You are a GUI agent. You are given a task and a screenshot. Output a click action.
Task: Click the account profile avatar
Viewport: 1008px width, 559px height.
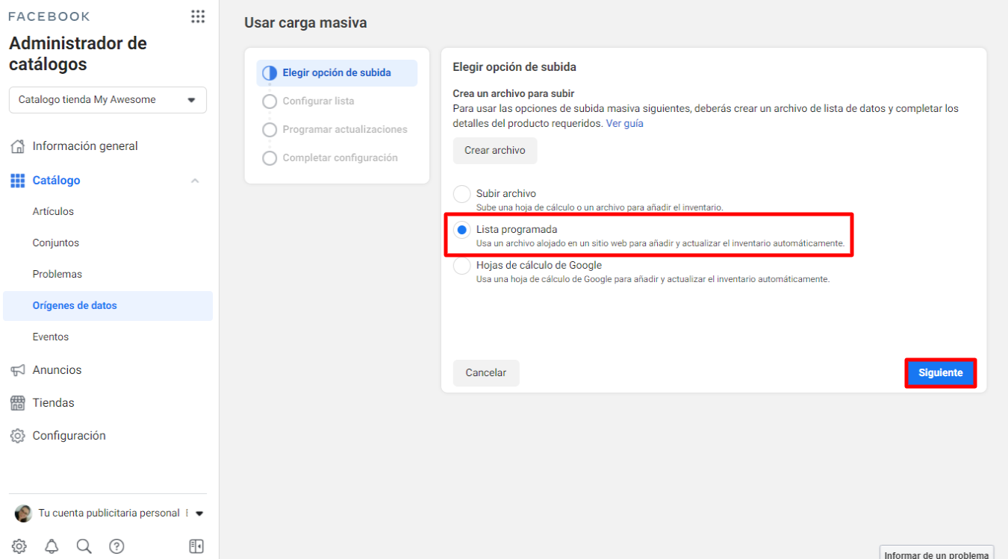[x=24, y=513]
